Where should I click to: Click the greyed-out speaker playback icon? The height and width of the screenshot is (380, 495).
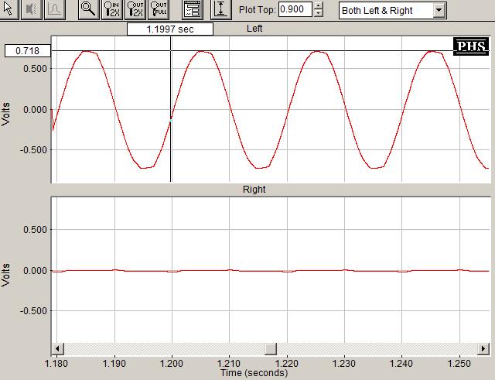(31, 9)
